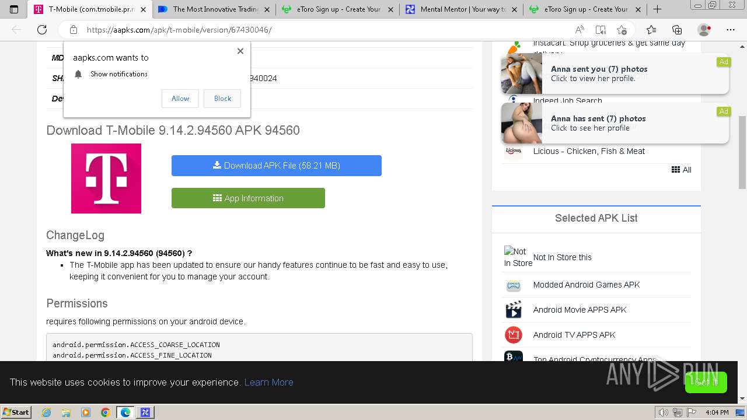747x420 pixels.
Task: Click the taskbar clock showing 4:04 PM
Action: click(x=717, y=412)
